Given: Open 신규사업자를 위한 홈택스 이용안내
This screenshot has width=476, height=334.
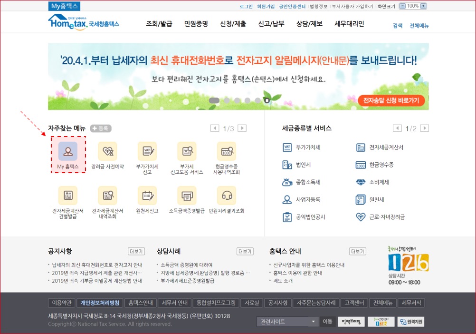Looking at the screenshot, I should pos(309,265).
